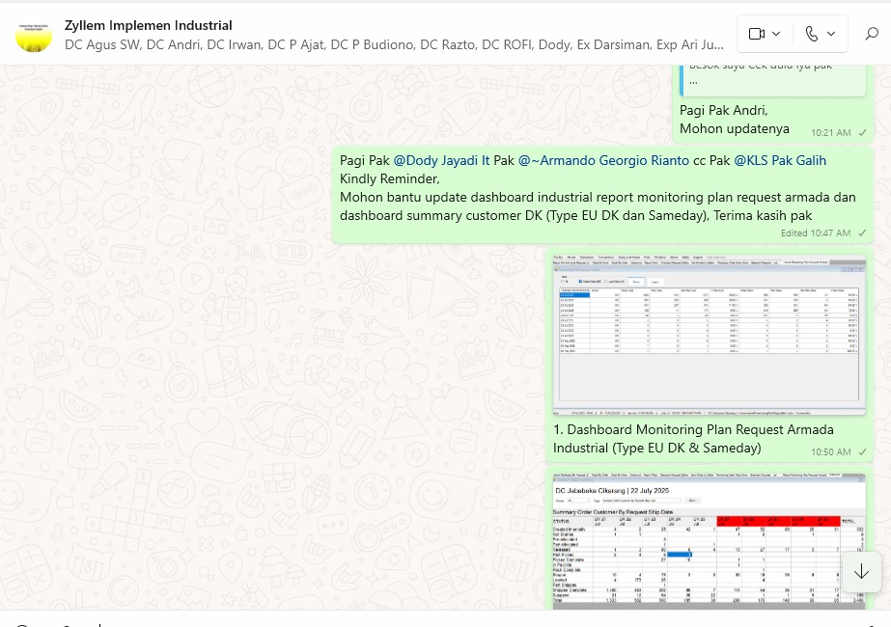This screenshot has width=891, height=627.
Task: Jump to latest messages with the down arrow
Action: 861,572
